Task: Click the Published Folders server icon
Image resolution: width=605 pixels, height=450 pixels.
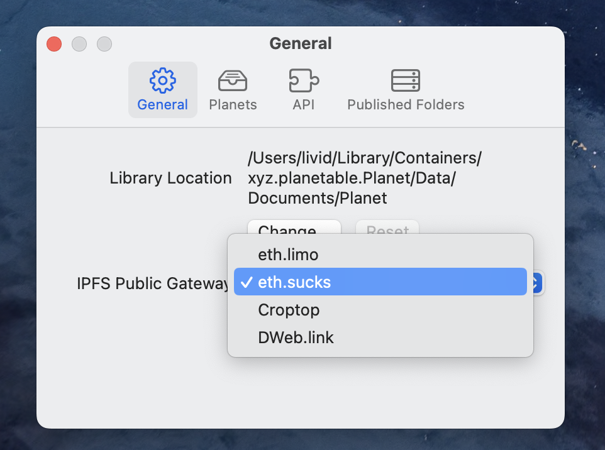Action: (406, 80)
